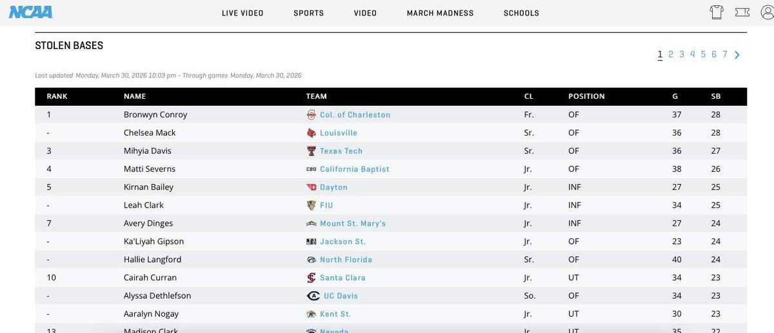Open UC Davis team link

click(x=341, y=296)
